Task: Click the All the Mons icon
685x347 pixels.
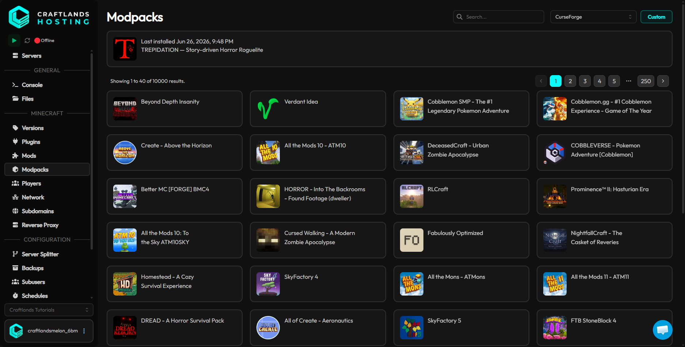Action: [x=411, y=284]
